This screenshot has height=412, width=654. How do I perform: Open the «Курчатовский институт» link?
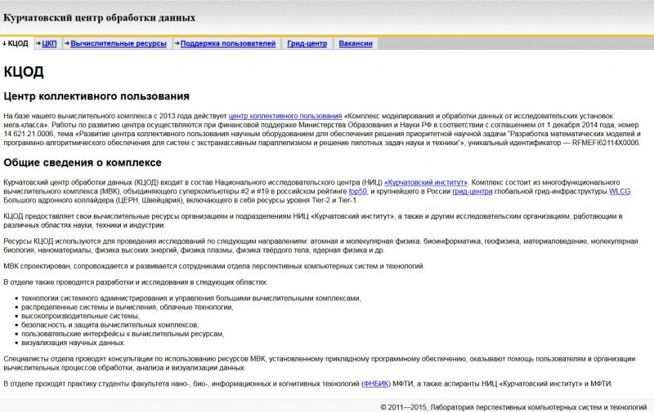tap(426, 182)
